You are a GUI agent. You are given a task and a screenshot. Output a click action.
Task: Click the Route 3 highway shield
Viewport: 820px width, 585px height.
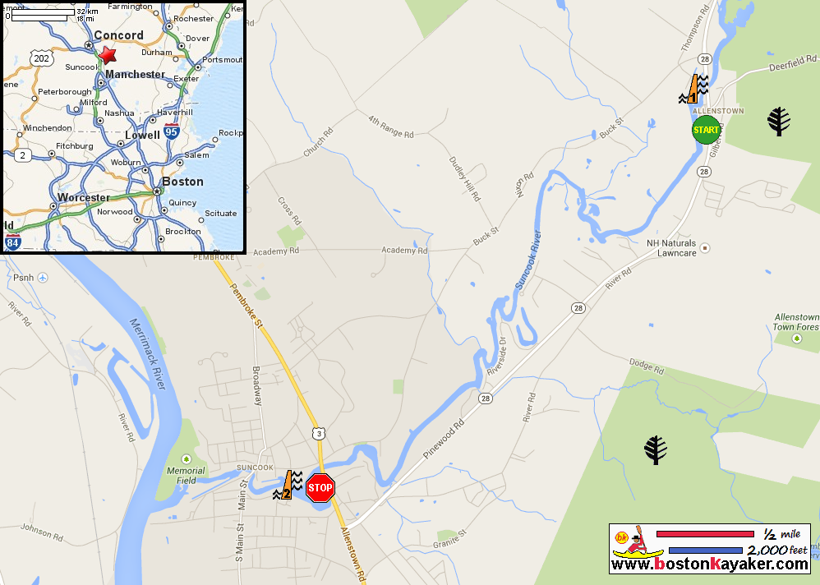(x=319, y=433)
